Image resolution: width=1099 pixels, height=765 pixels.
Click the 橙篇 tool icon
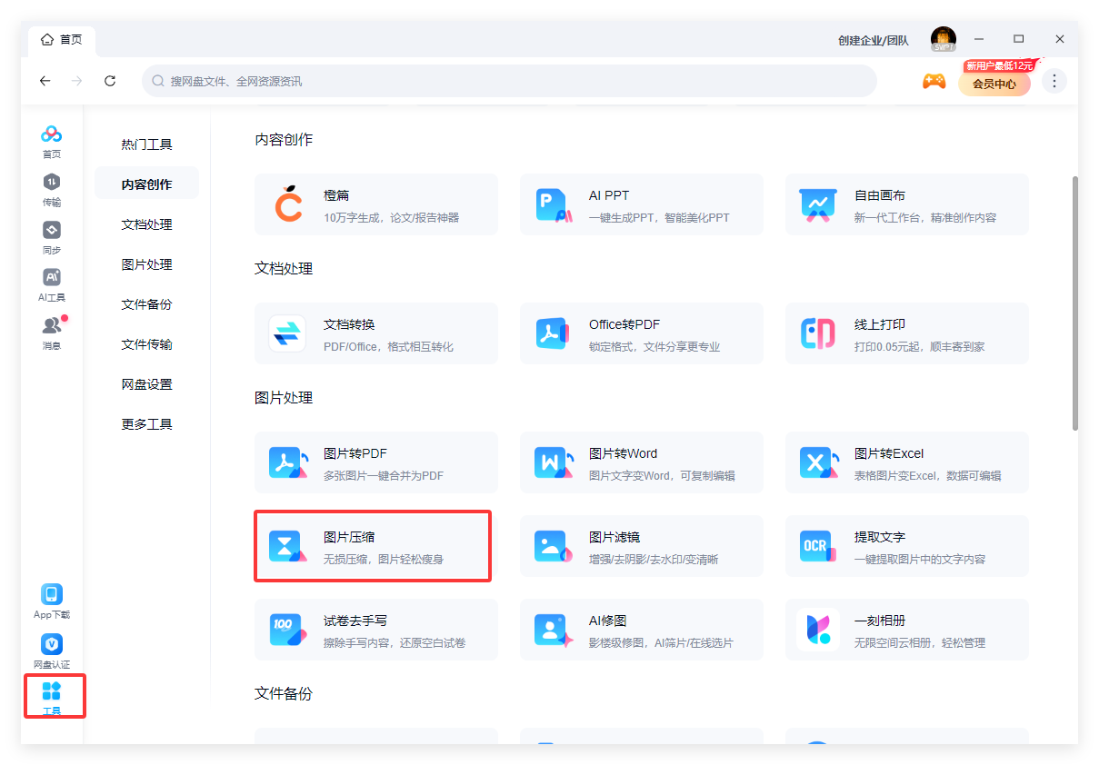[x=289, y=204]
